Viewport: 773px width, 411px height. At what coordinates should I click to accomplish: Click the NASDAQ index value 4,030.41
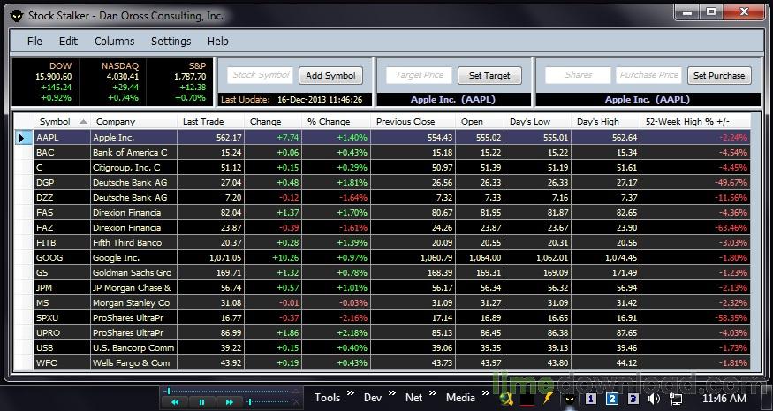123,77
